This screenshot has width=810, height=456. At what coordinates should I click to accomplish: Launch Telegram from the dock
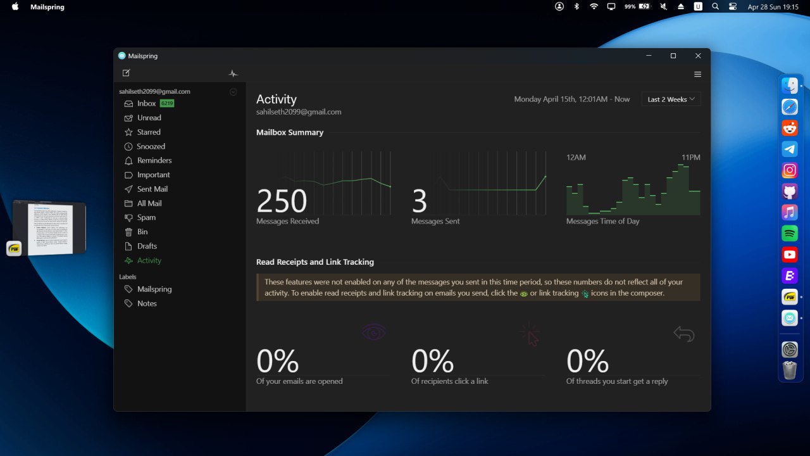790,149
